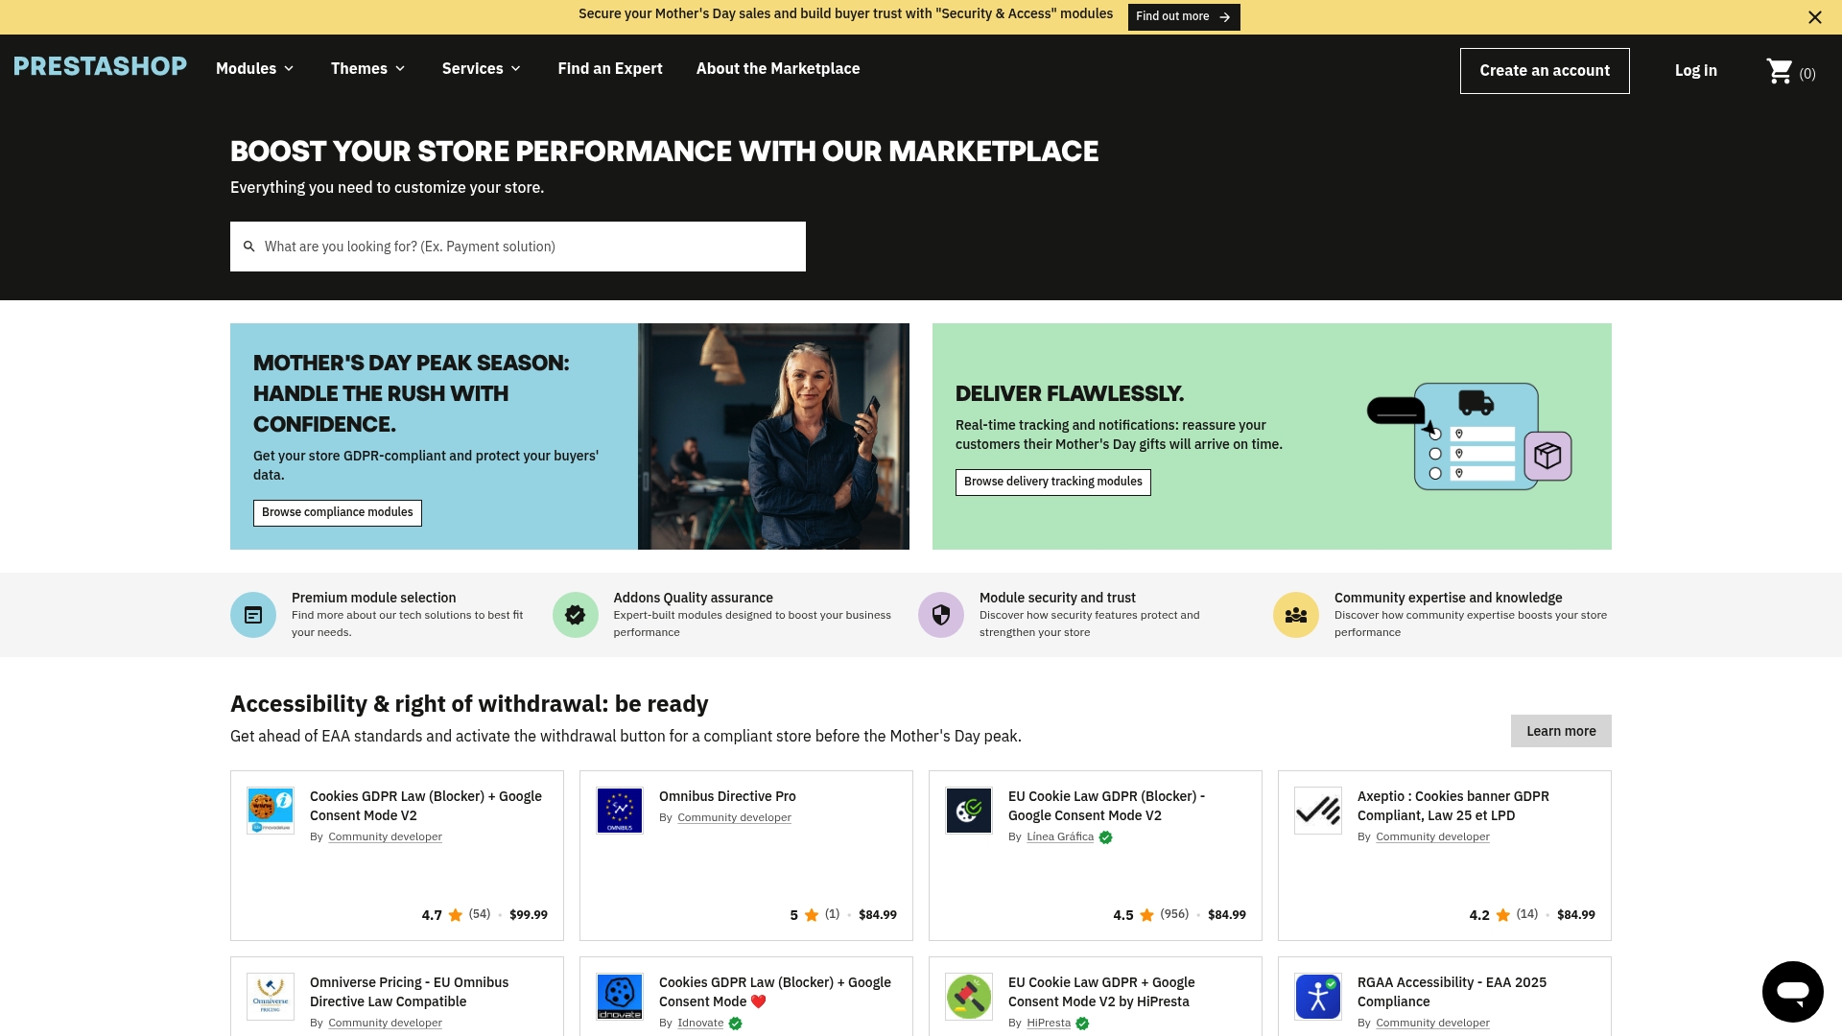Click the Axeptio cookies banner module icon
The height and width of the screenshot is (1036, 1842).
pos(1318,811)
